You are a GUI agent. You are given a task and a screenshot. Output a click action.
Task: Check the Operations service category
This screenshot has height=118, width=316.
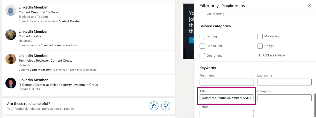pos(202,56)
